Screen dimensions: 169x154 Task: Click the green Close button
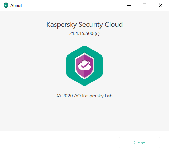tap(139, 143)
